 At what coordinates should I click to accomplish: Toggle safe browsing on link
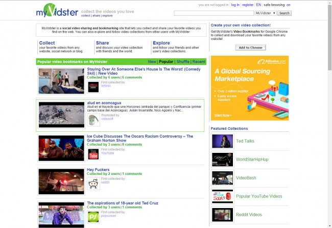(x=288, y=5)
